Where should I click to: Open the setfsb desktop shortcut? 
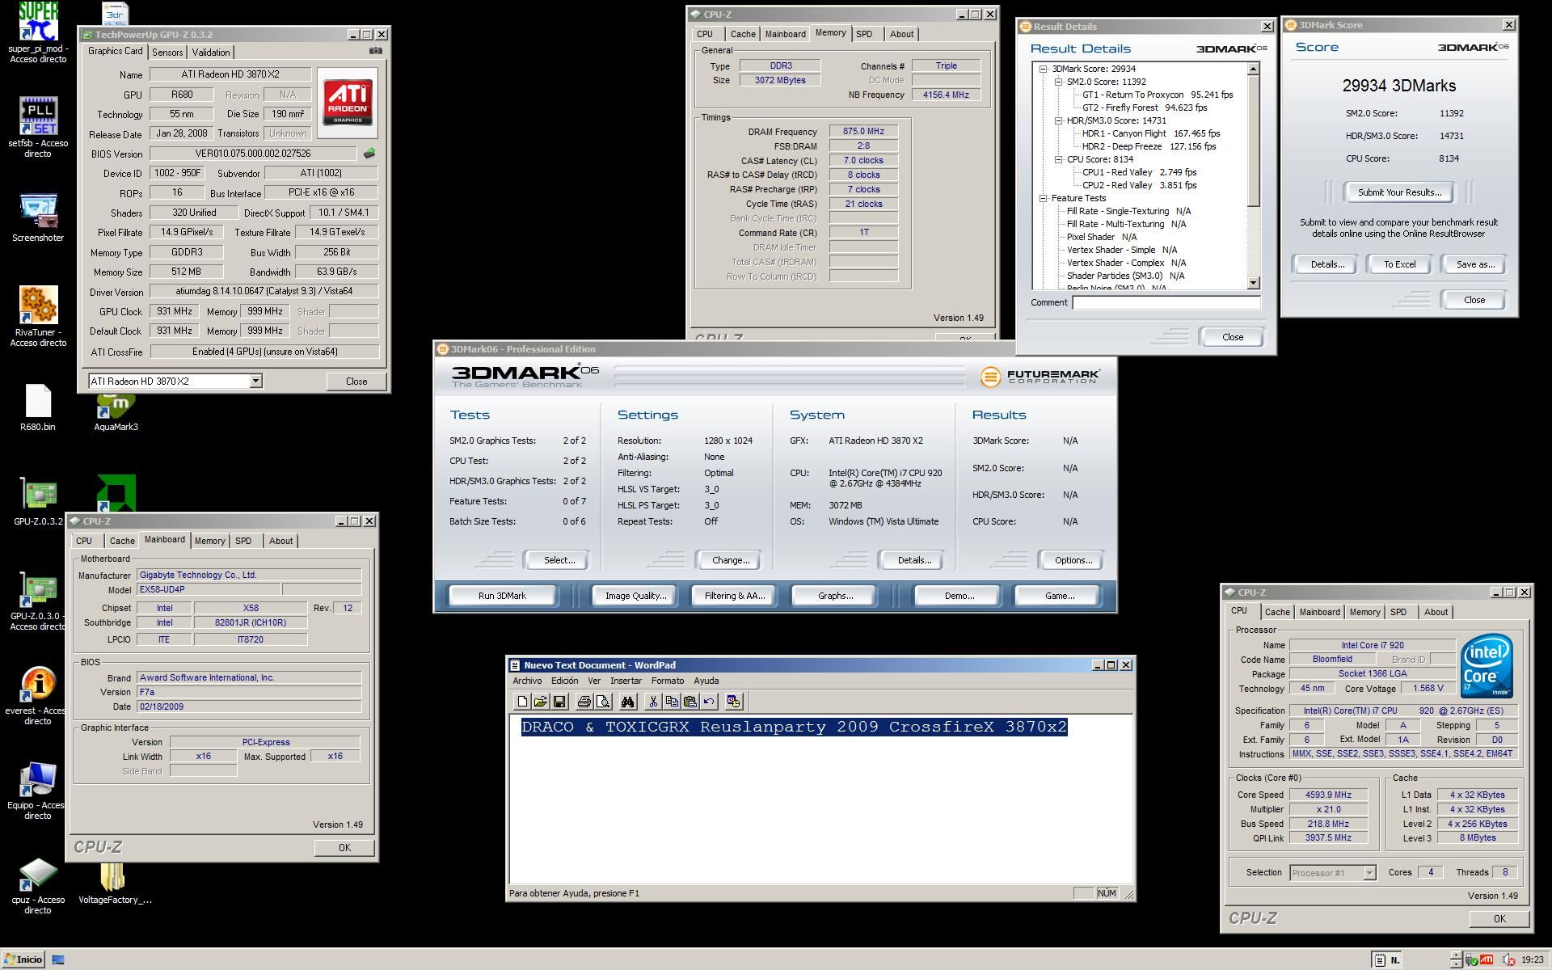coord(38,128)
